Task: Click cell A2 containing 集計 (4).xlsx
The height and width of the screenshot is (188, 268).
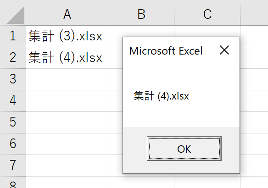Action: pyautogui.click(x=67, y=58)
